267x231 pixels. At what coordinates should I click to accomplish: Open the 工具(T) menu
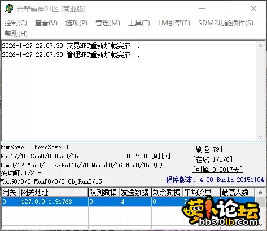(139, 23)
